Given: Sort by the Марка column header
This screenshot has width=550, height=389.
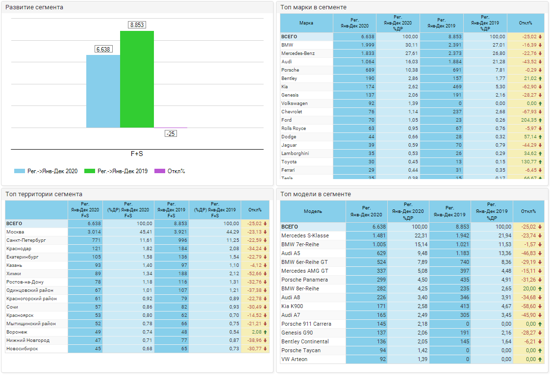Looking at the screenshot, I should point(306,23).
